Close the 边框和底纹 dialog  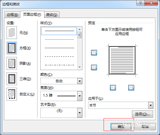pos(151,3)
